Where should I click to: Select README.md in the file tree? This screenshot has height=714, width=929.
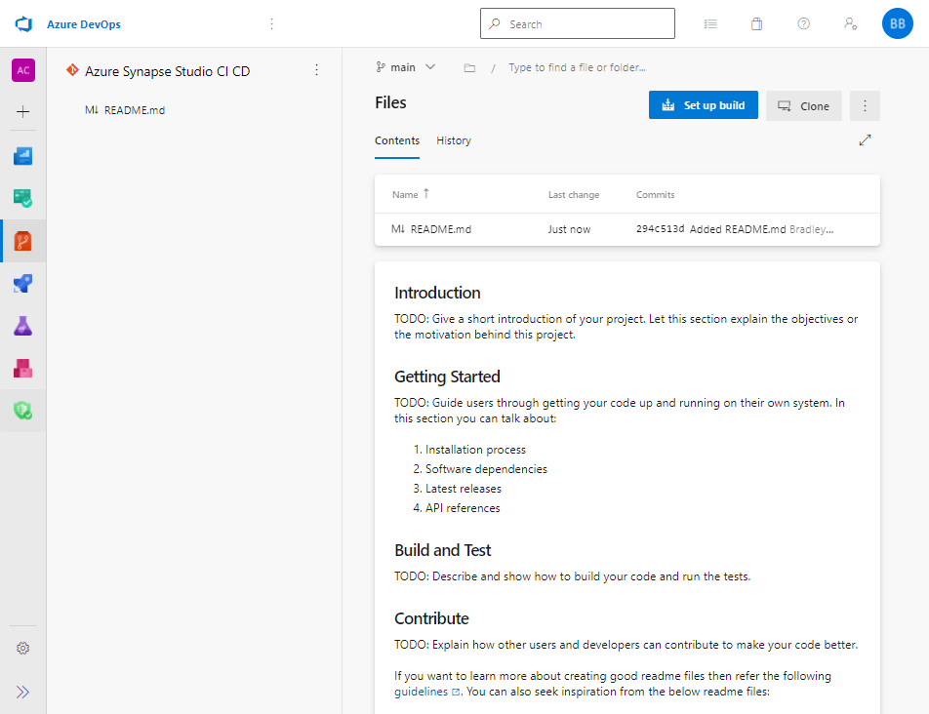pyautogui.click(x=125, y=110)
